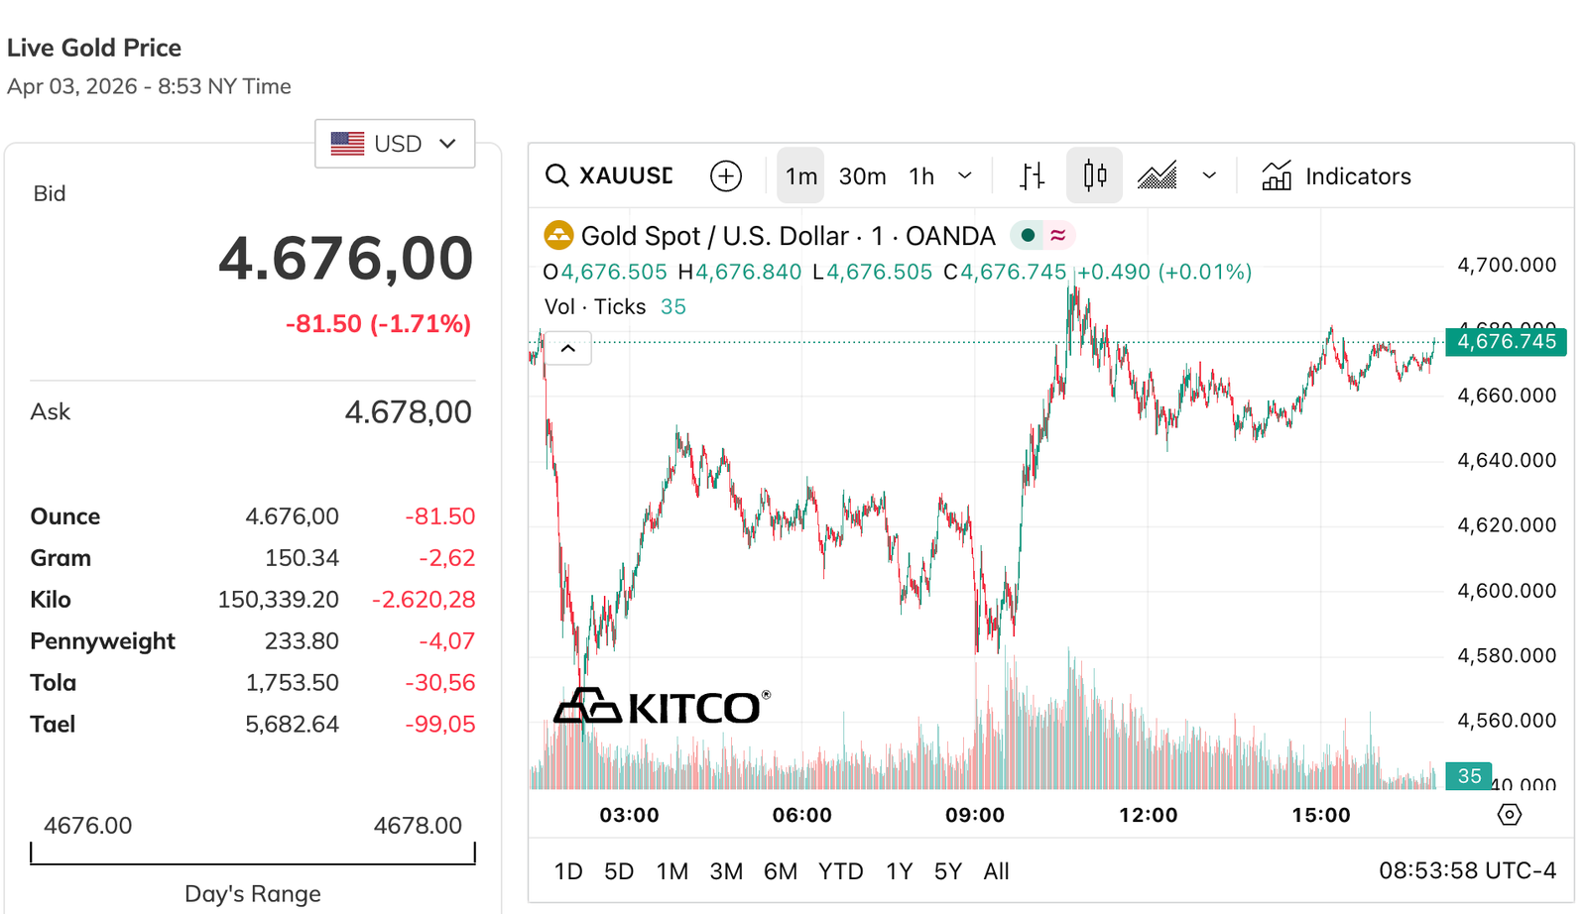This screenshot has width=1587, height=914.
Task: Select the area chart style icon
Action: tap(1157, 176)
